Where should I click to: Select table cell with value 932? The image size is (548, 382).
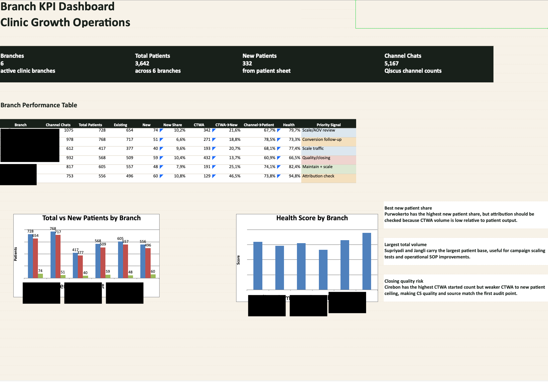point(70,158)
